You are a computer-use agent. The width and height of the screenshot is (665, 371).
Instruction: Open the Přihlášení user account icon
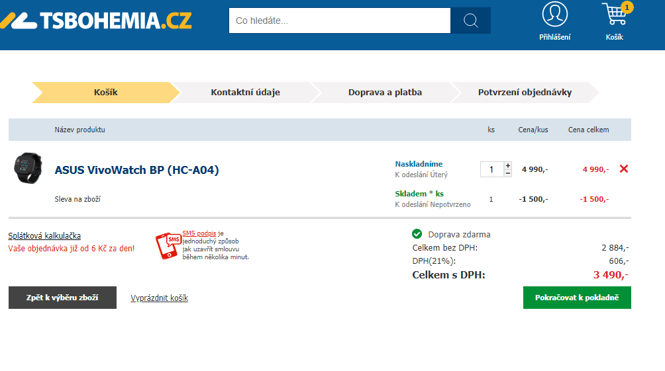pyautogui.click(x=555, y=14)
